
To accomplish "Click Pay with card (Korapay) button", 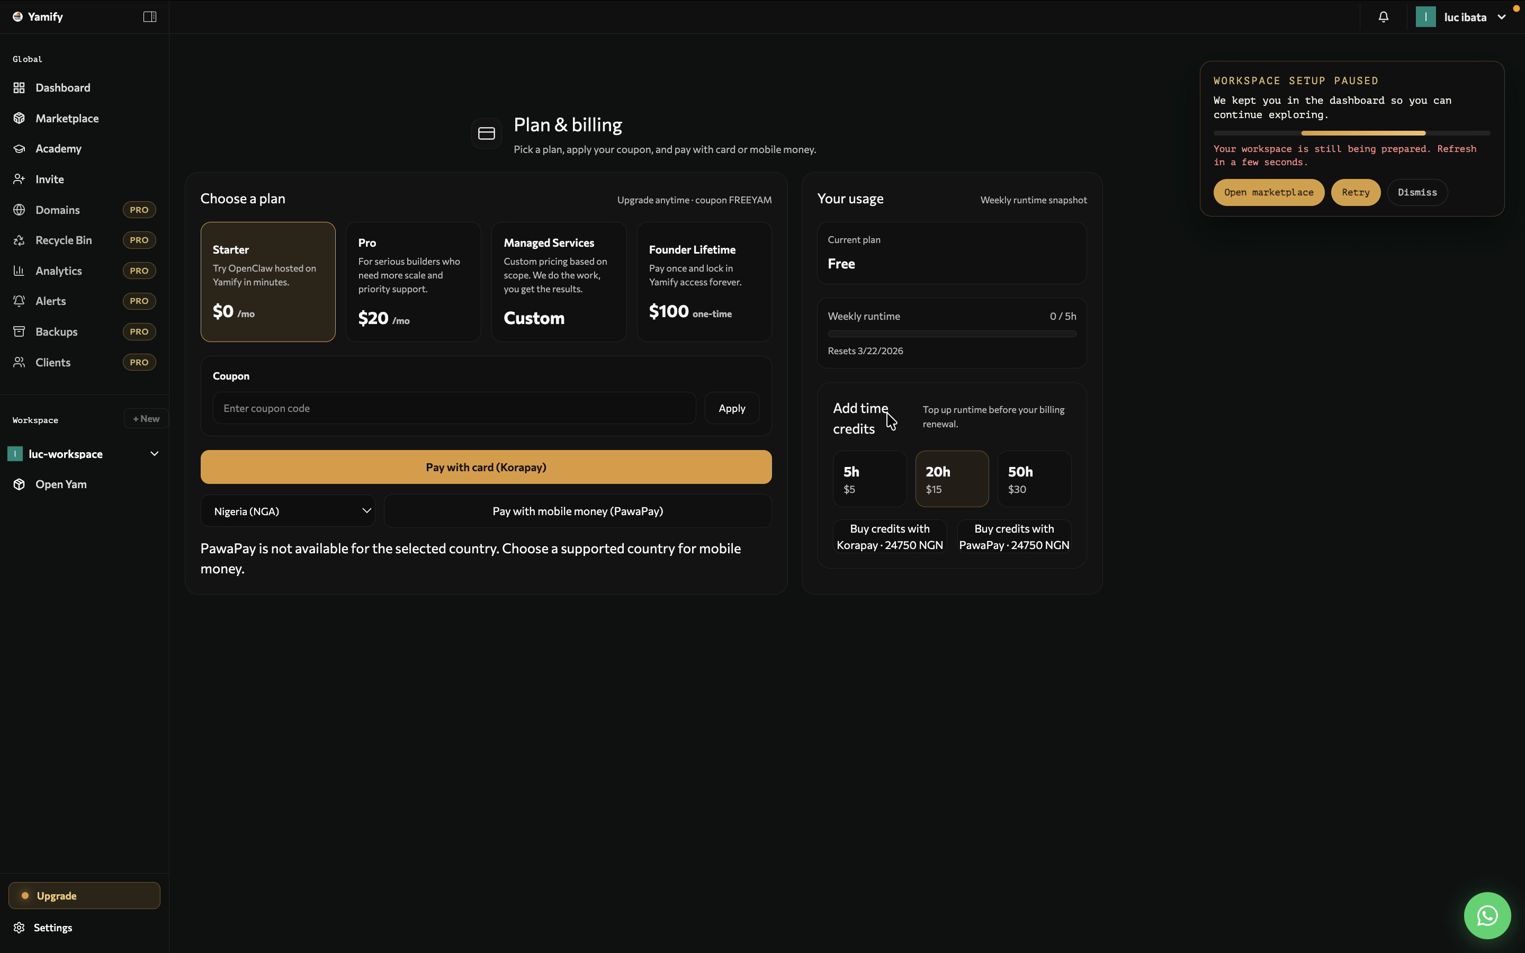I will [486, 467].
